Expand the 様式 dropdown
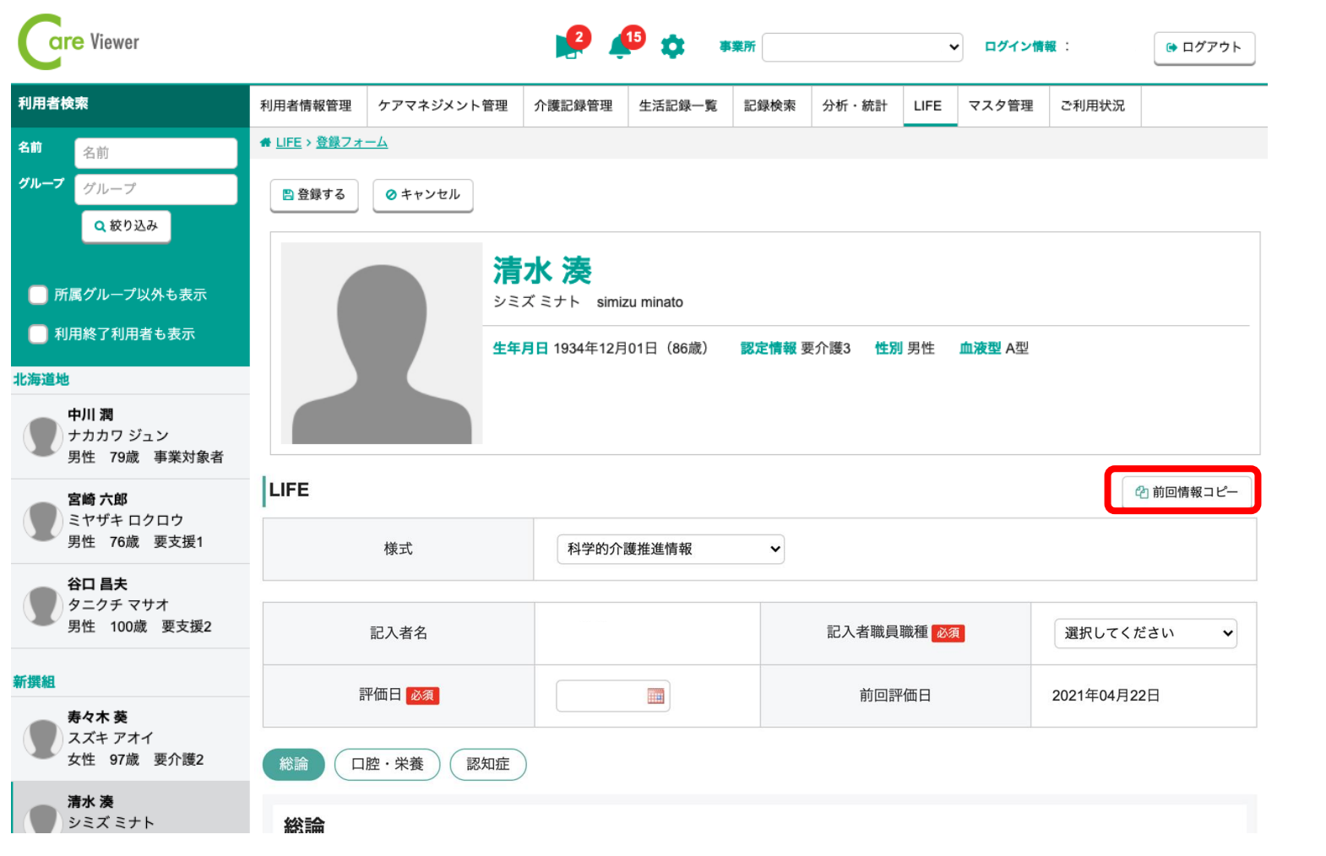Image resolution: width=1326 pixels, height=856 pixels. tap(671, 550)
